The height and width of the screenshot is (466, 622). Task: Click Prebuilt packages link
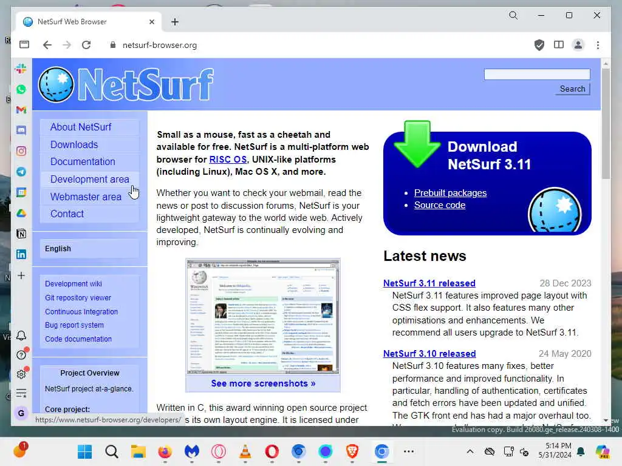[450, 192]
